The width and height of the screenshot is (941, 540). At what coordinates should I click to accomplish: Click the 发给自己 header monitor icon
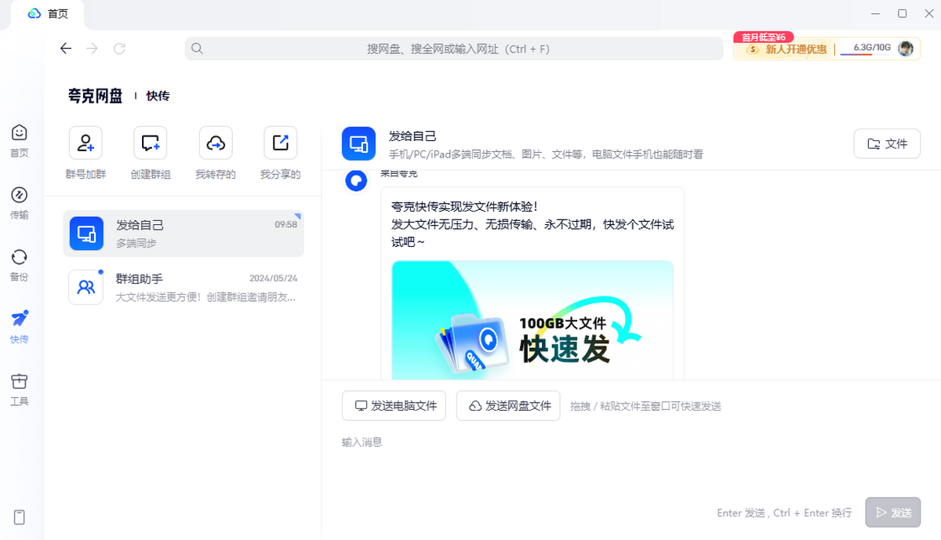(x=359, y=143)
